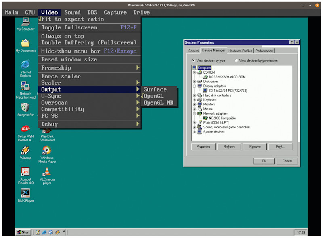Collapse the Display adapters tree node
The image size is (323, 238).
[x=194, y=86]
